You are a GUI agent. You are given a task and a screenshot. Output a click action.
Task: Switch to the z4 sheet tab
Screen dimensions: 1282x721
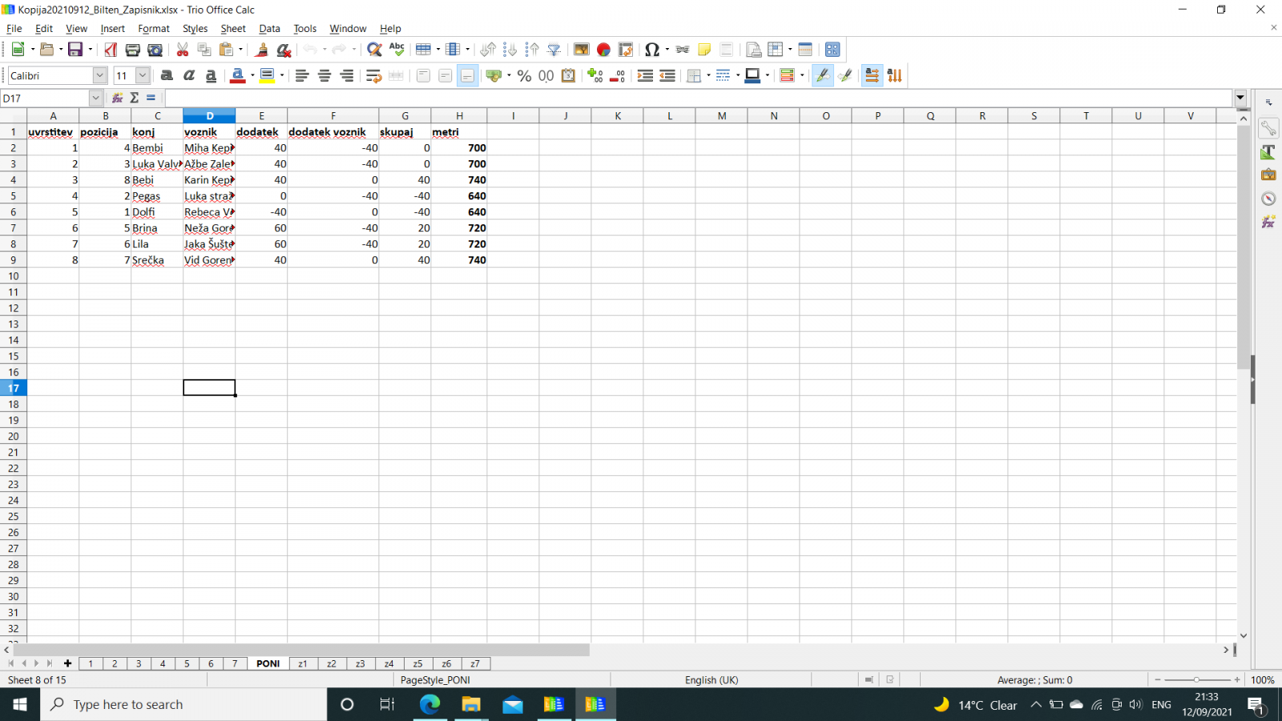389,663
